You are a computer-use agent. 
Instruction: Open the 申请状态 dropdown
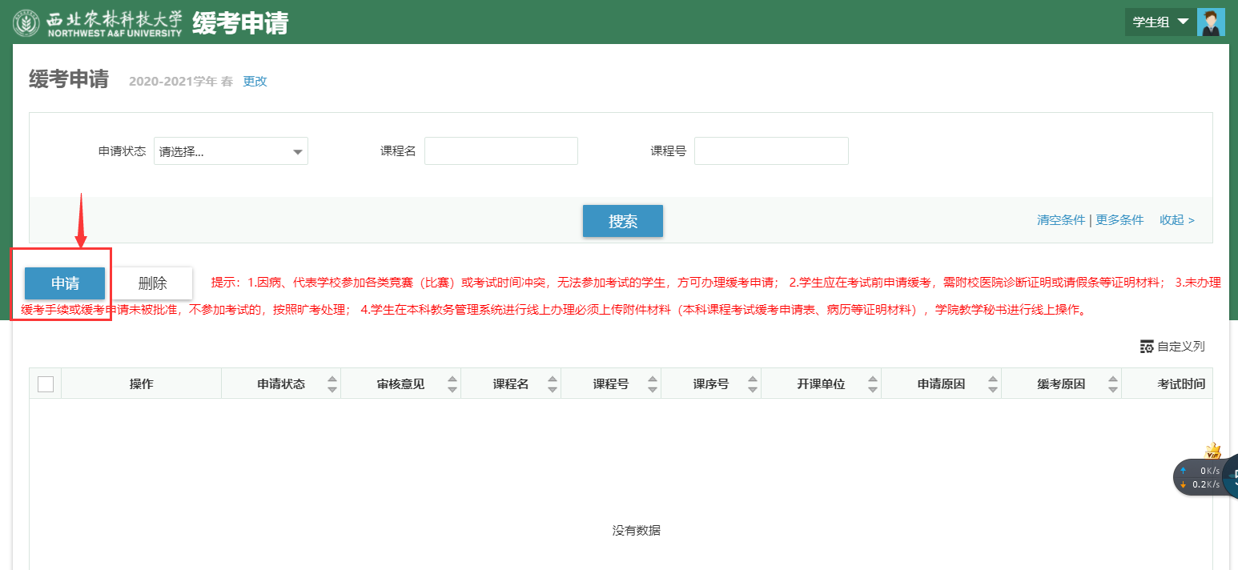click(231, 151)
